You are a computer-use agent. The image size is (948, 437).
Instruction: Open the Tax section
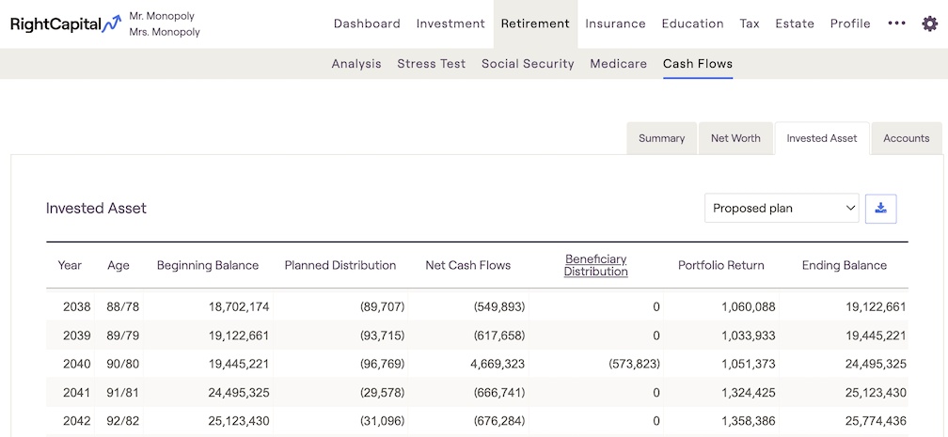[x=750, y=23]
